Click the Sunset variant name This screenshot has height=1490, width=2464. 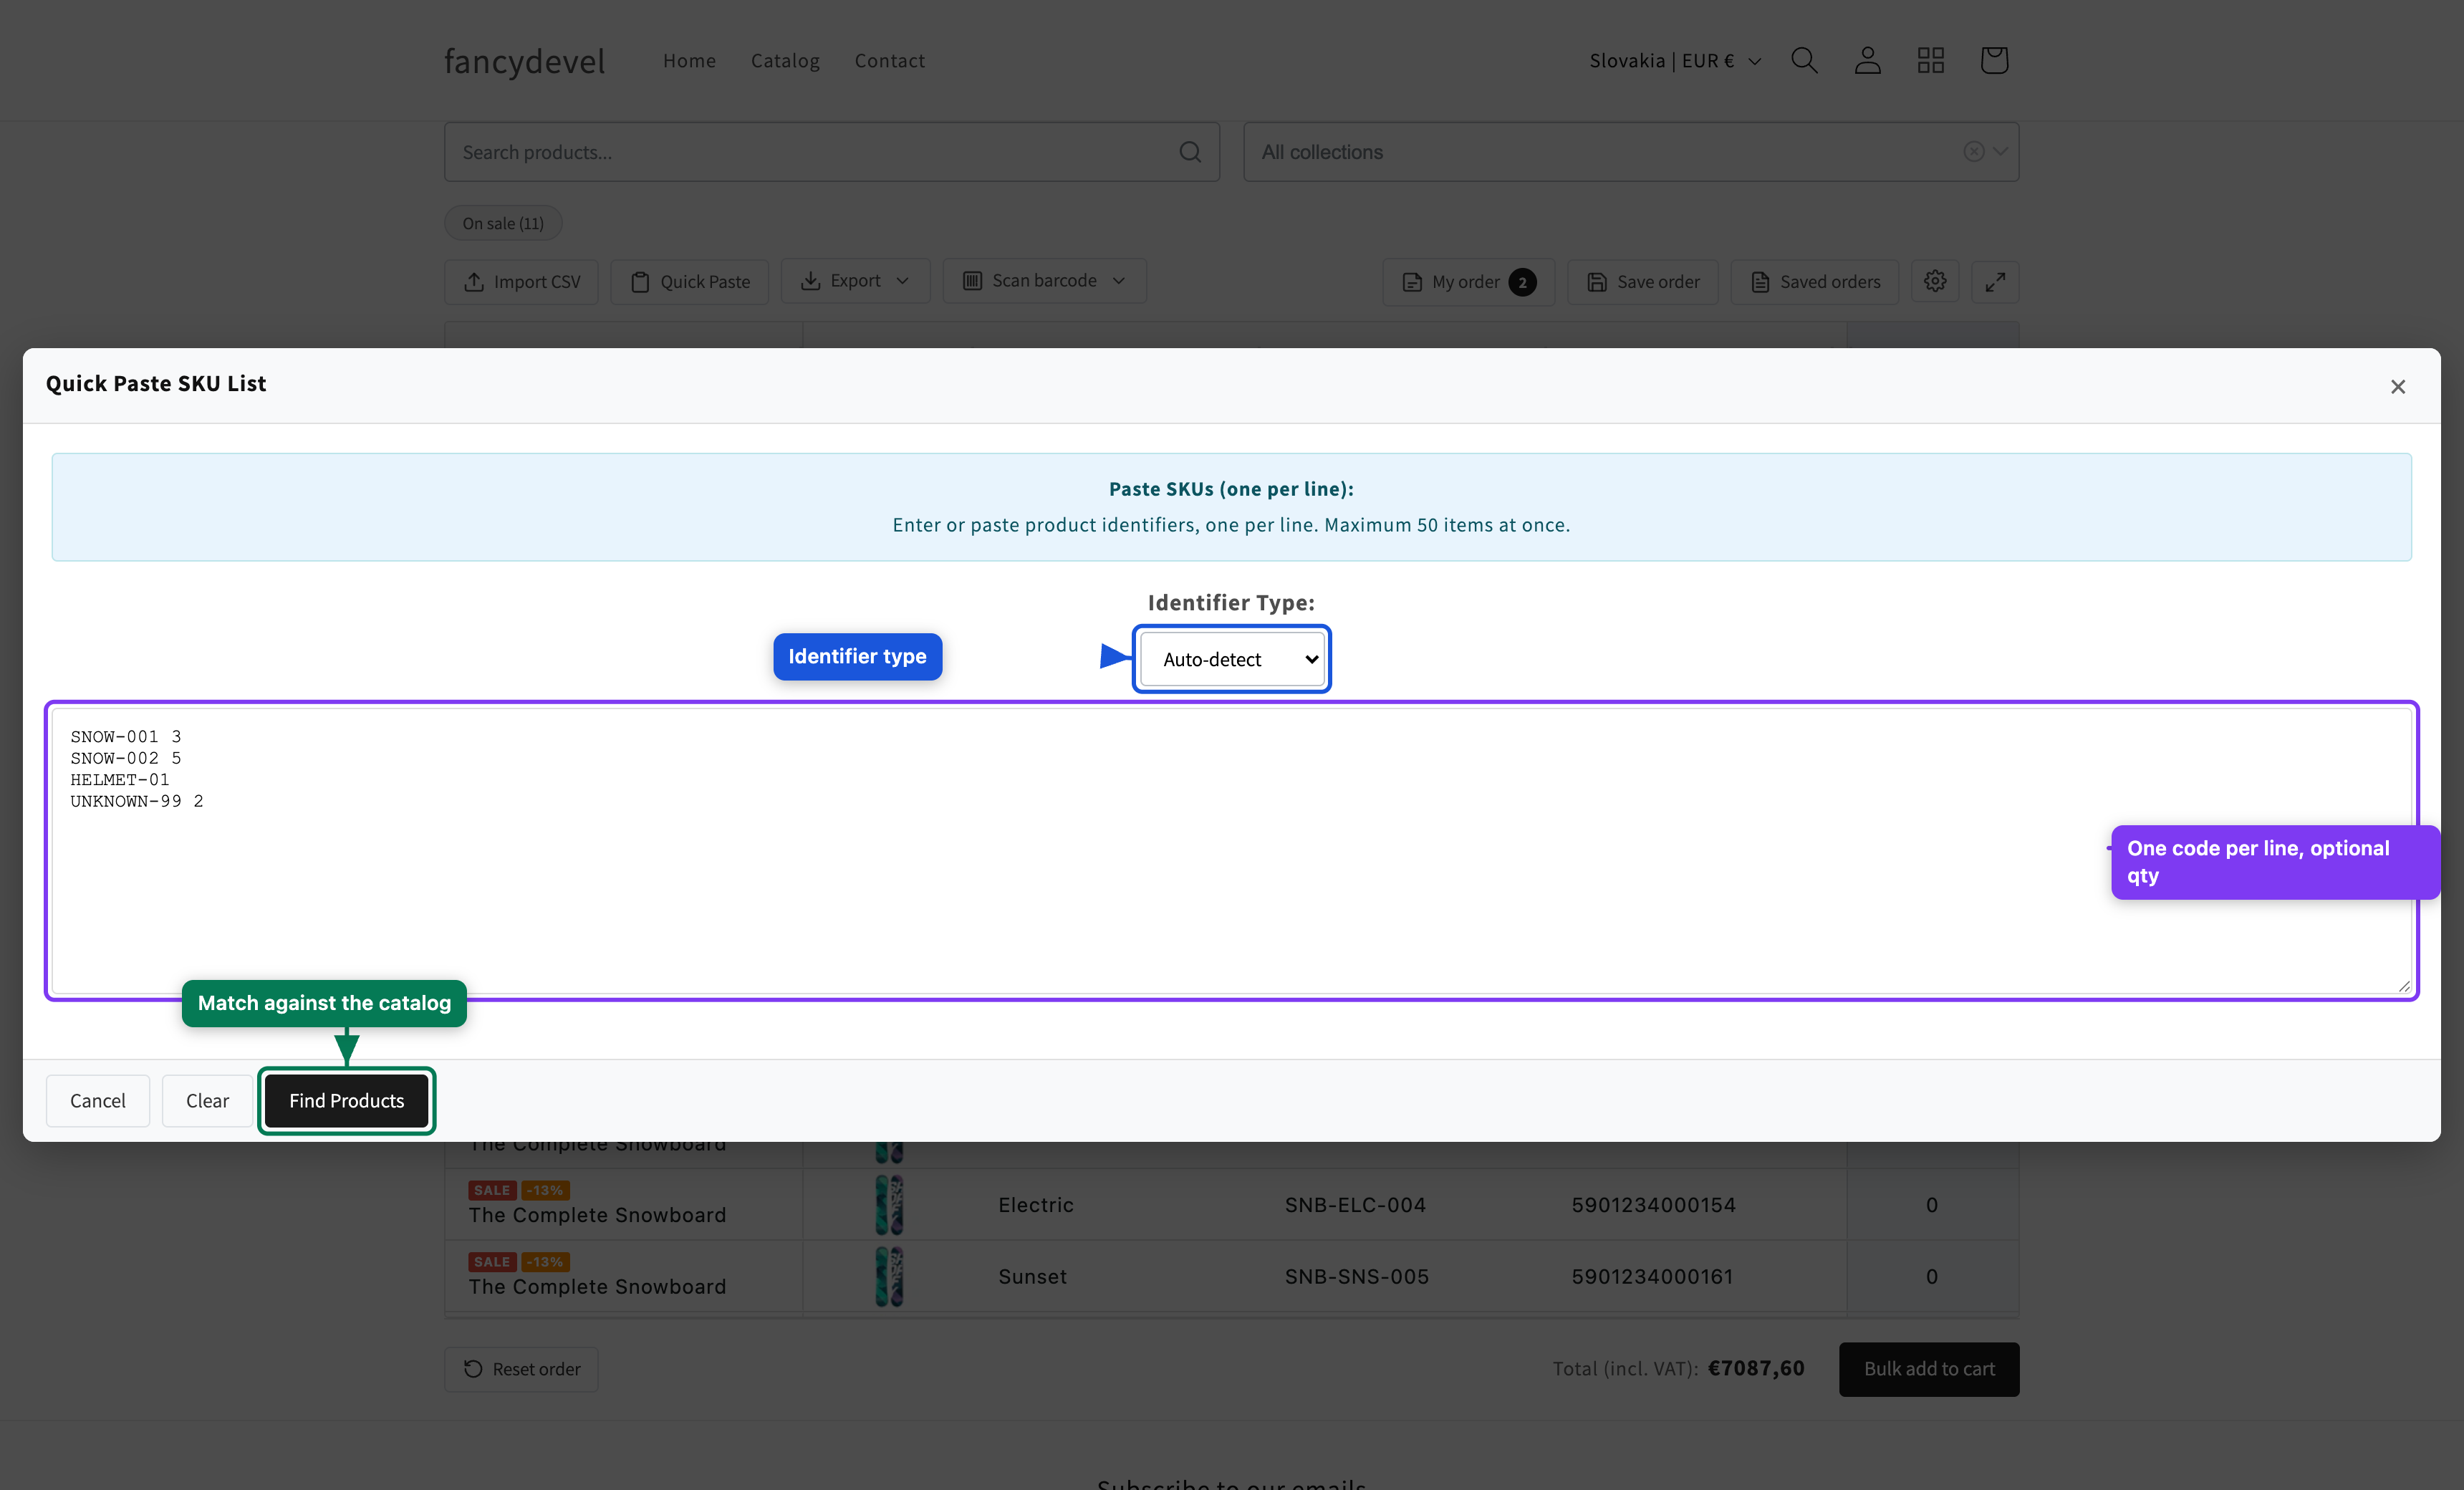coord(1032,1277)
